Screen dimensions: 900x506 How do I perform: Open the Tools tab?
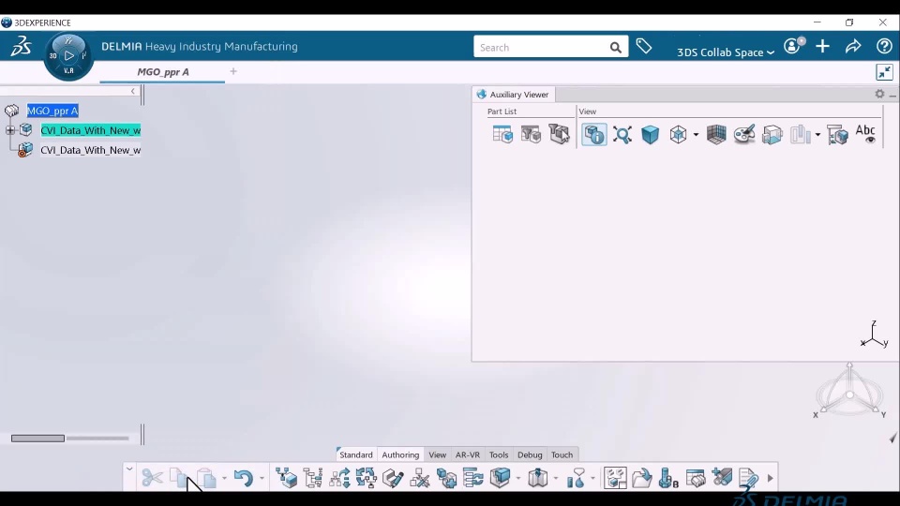(x=499, y=454)
